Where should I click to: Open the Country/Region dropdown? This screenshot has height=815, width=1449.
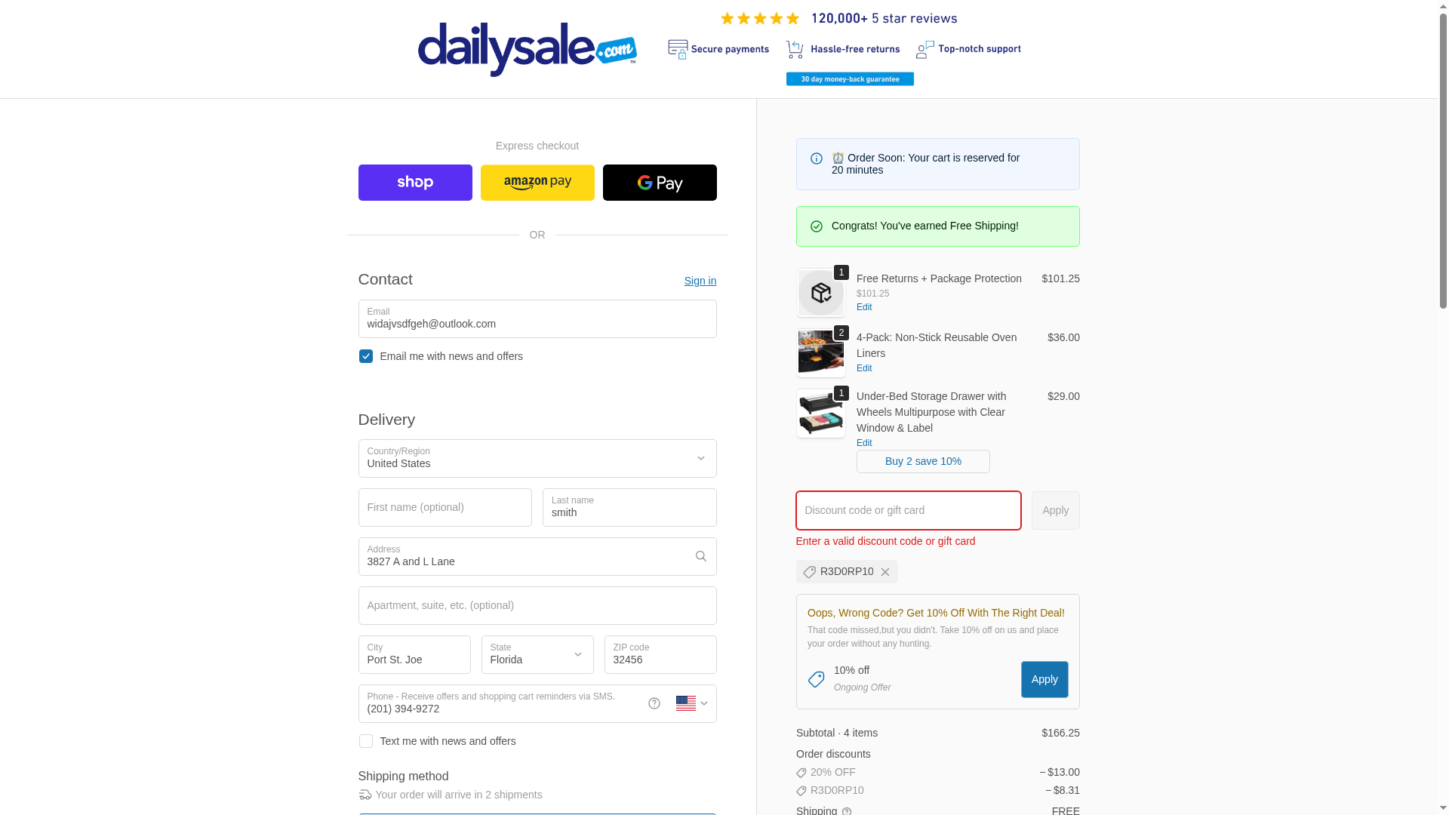(537, 458)
